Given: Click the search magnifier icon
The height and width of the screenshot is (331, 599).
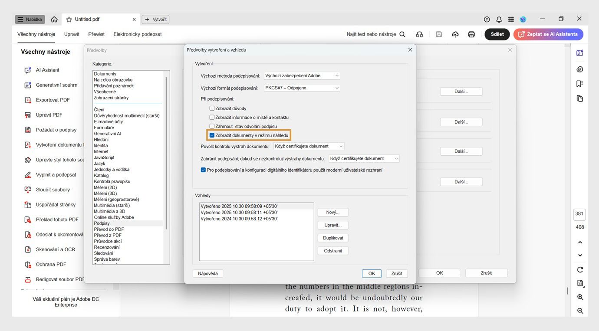Looking at the screenshot, I should tap(402, 34).
